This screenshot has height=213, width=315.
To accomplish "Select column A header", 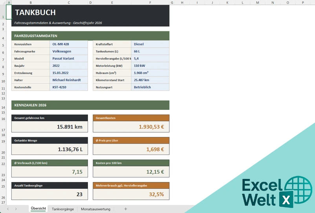I will [x=9, y=3].
